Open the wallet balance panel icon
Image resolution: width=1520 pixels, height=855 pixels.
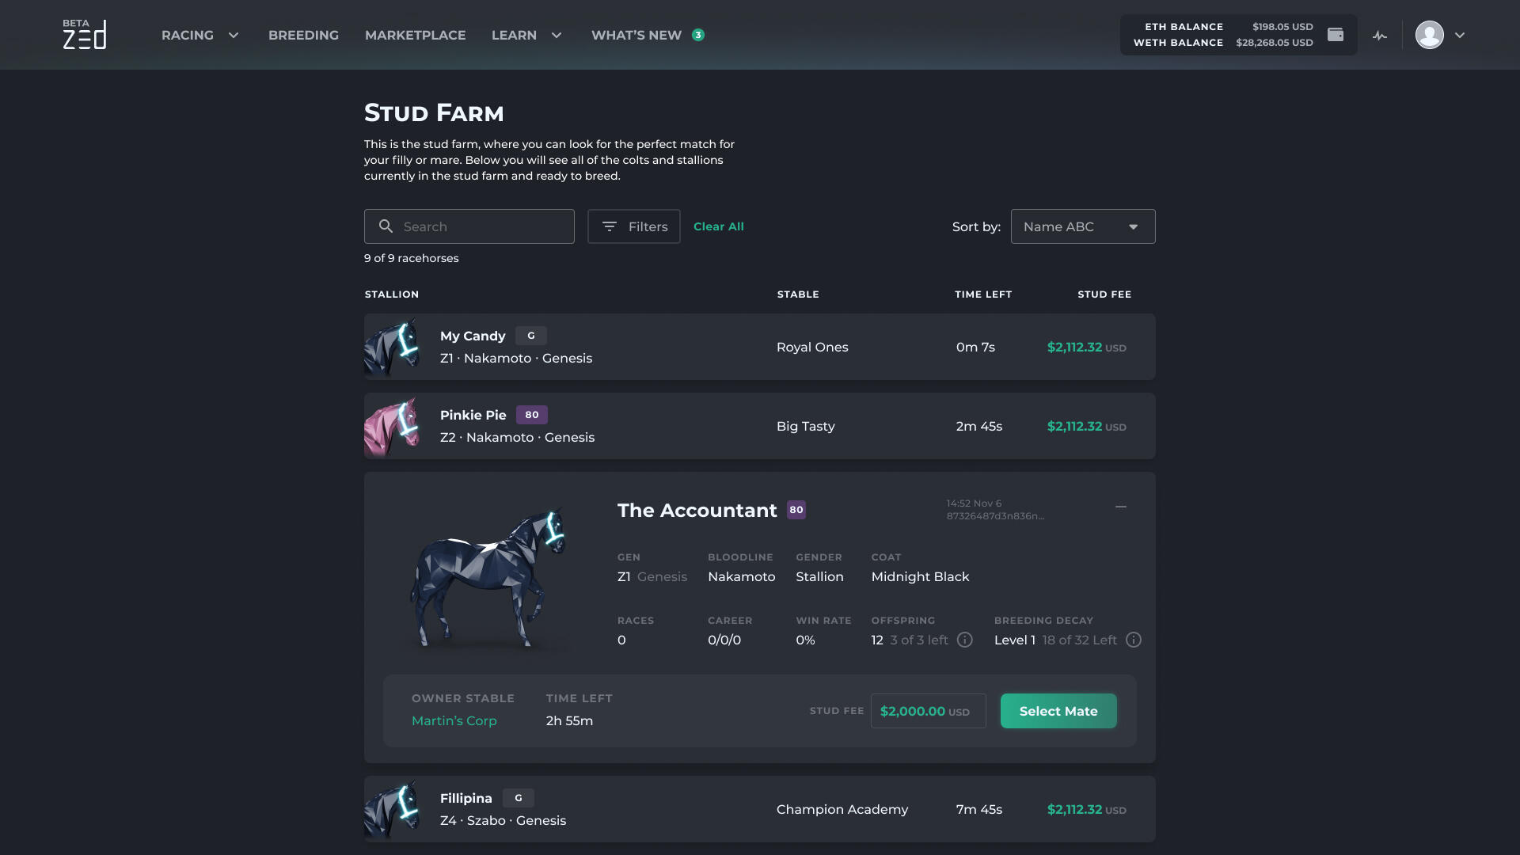(1336, 35)
